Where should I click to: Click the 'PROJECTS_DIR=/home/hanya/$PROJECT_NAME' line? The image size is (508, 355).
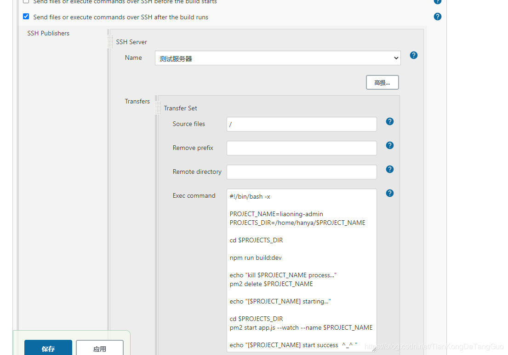click(x=297, y=223)
